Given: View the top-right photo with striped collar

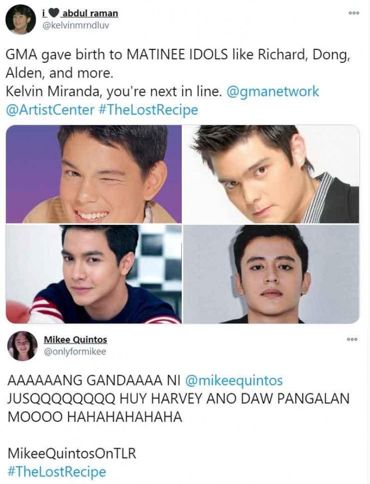Looking at the screenshot, I should pyautogui.click(x=271, y=174).
